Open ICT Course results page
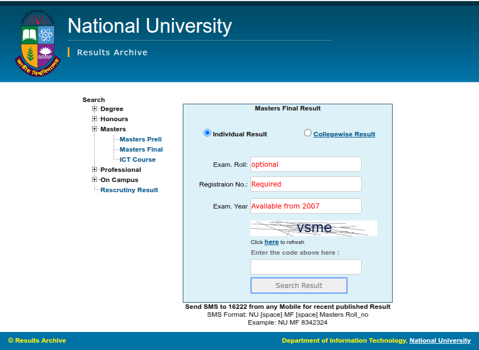The height and width of the screenshot is (350, 479). [138, 160]
